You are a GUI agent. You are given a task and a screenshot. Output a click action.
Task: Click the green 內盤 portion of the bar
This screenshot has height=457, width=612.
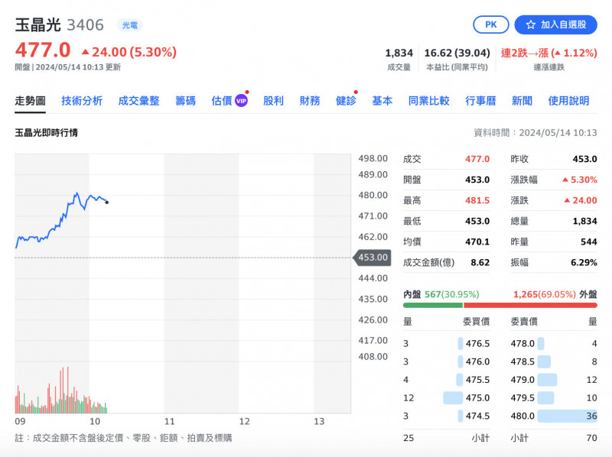[x=433, y=305]
